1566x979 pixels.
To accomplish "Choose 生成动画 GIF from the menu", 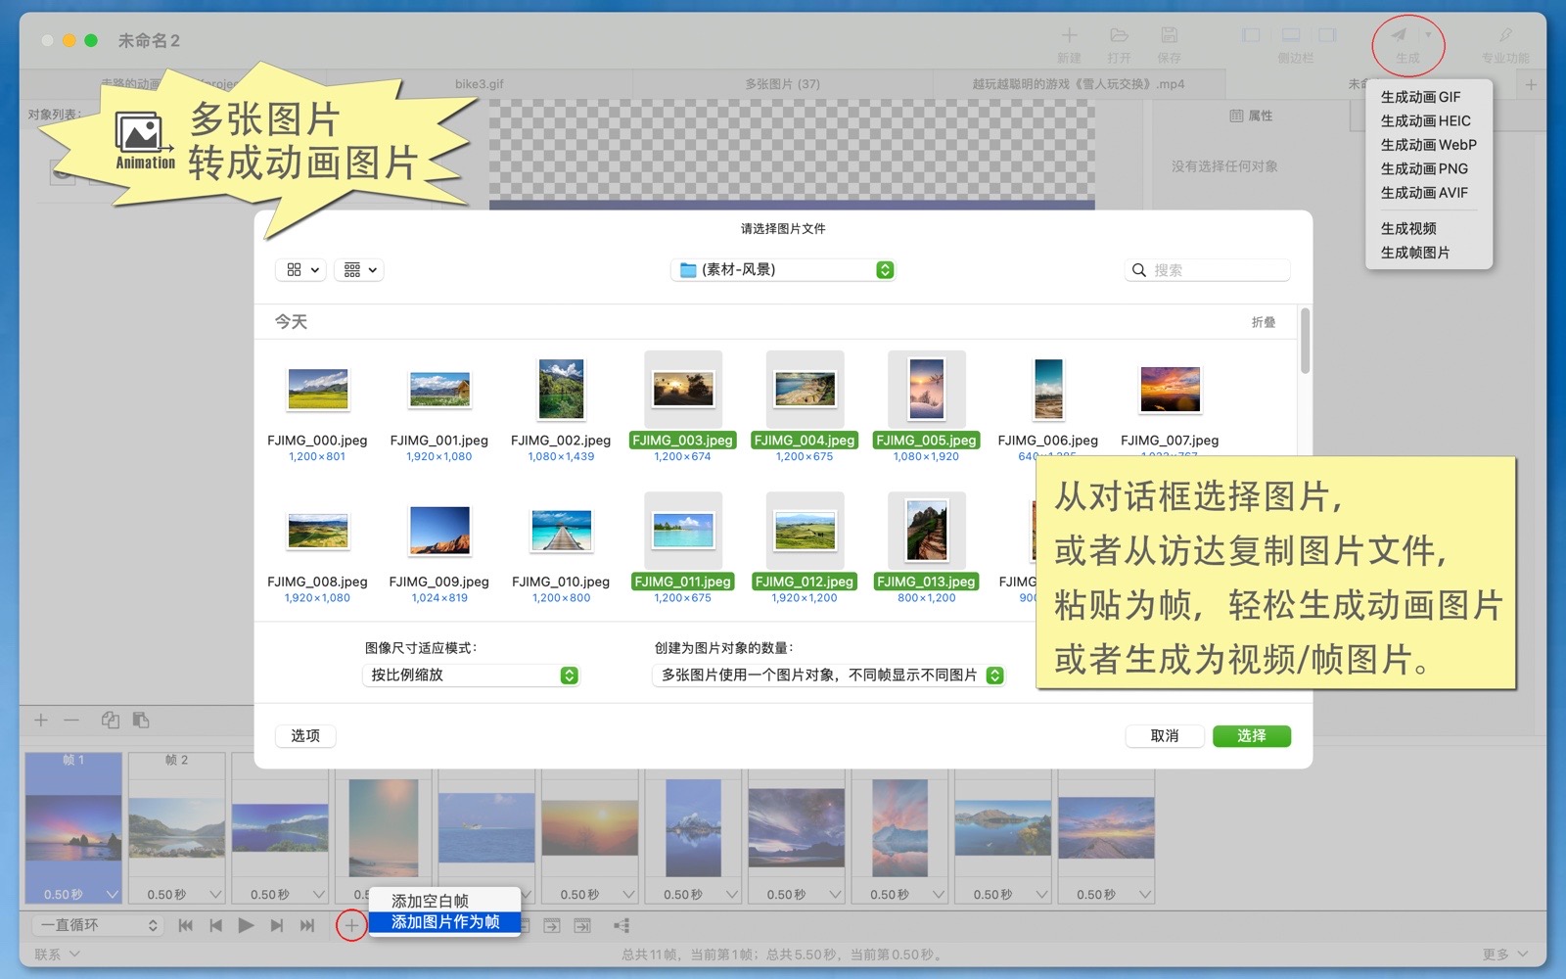I will click(x=1420, y=97).
